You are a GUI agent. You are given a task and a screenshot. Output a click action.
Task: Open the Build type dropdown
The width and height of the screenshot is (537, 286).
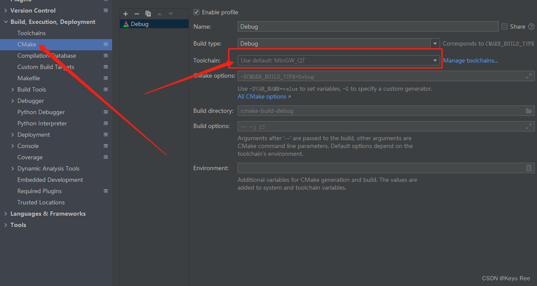(x=435, y=43)
